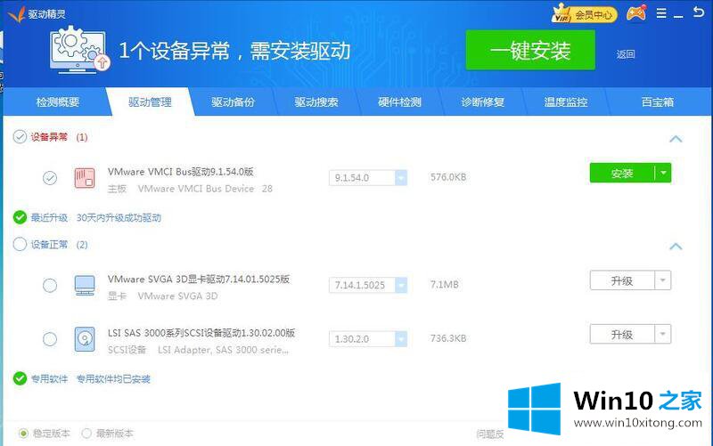Open the 百宝箱 tab
The image size is (713, 446).
[x=658, y=102]
